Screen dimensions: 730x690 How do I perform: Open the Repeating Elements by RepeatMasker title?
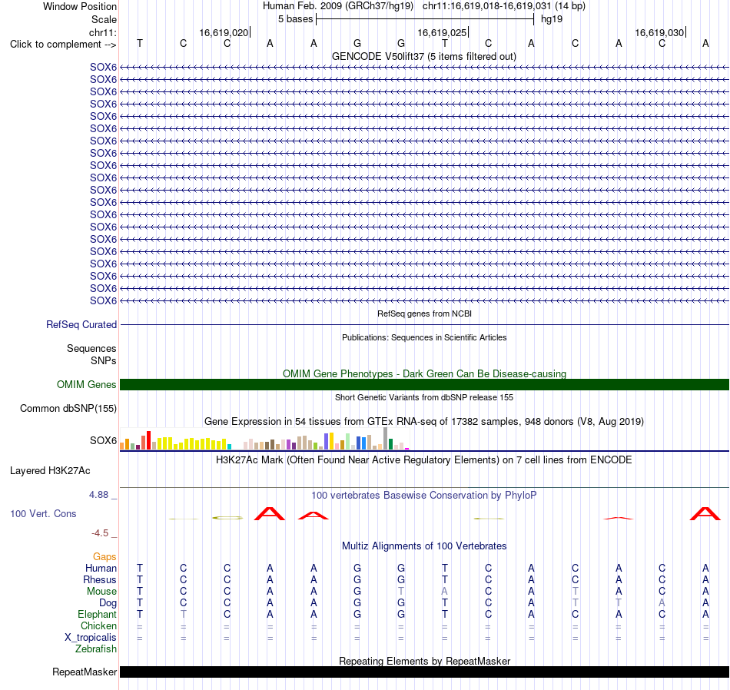[424, 661]
